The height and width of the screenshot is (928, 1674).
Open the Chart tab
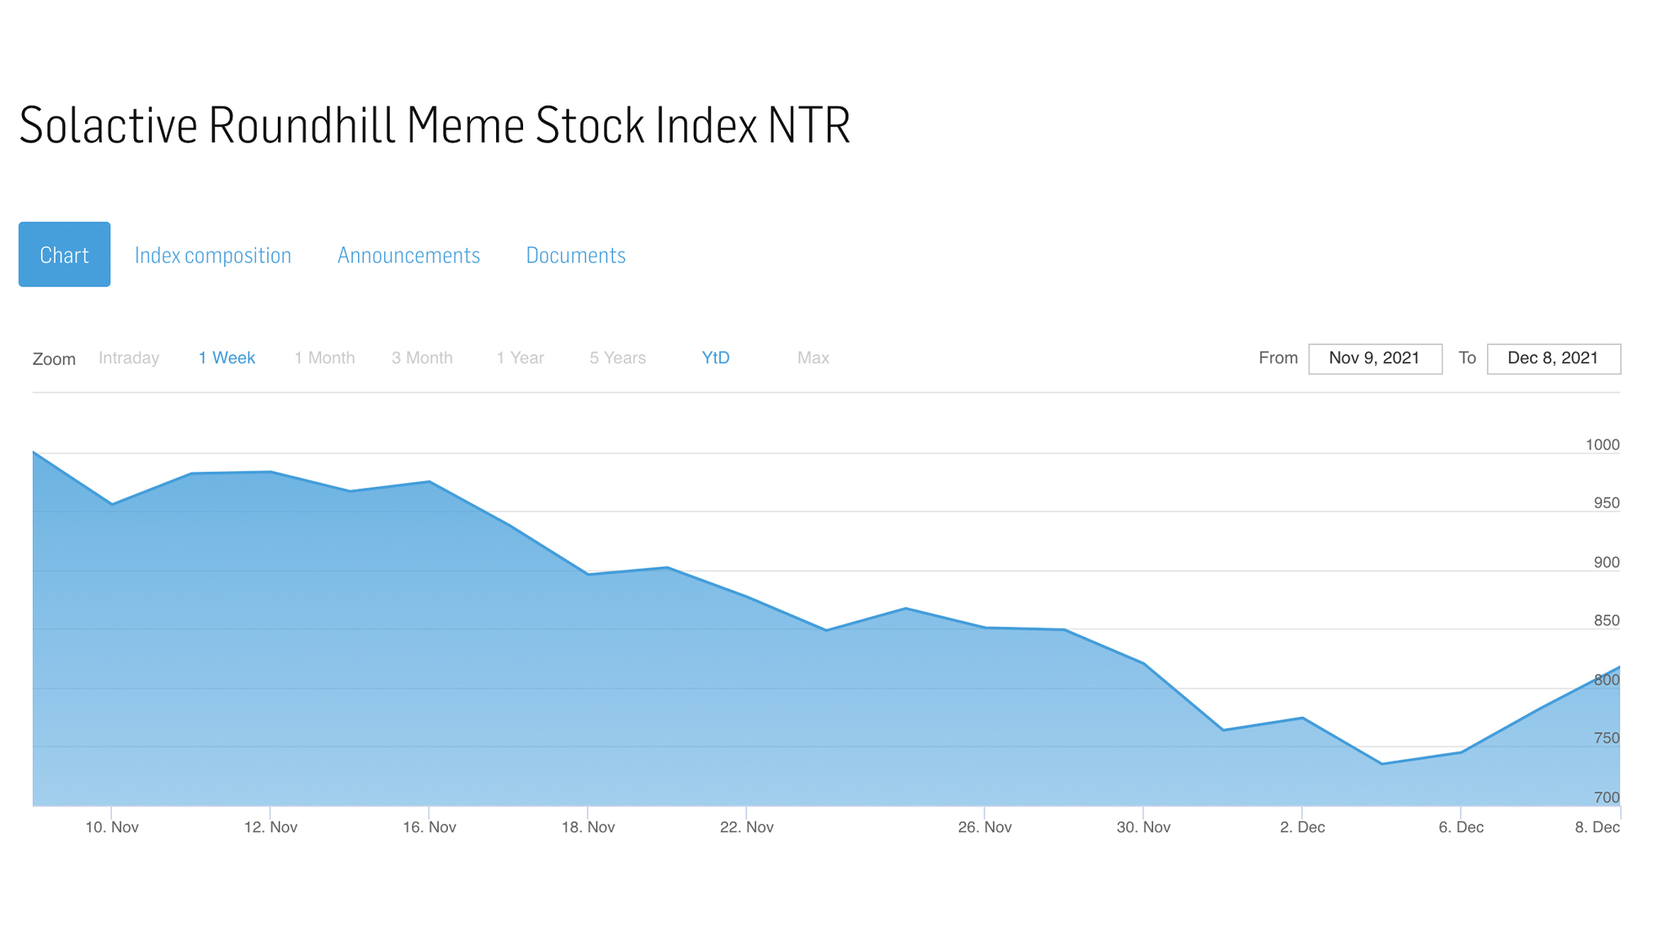point(65,254)
